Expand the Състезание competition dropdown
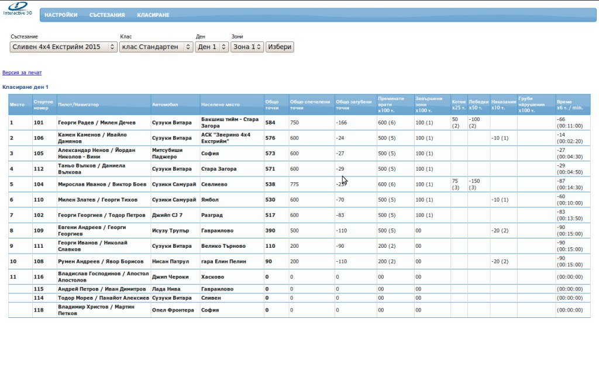599x374 pixels. coord(63,47)
